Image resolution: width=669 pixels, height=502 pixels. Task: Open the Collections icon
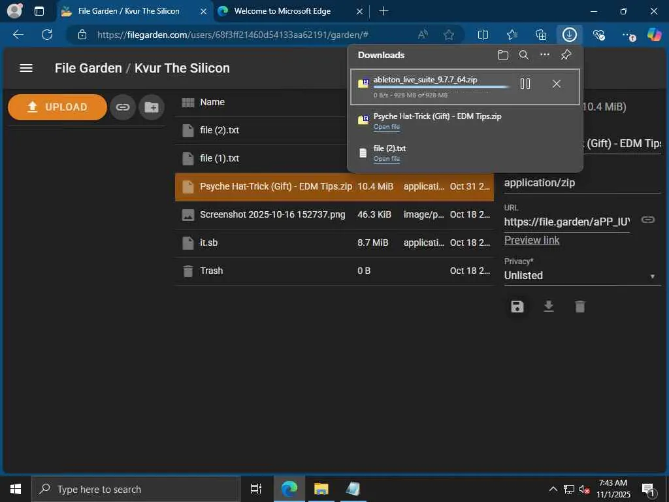541,35
